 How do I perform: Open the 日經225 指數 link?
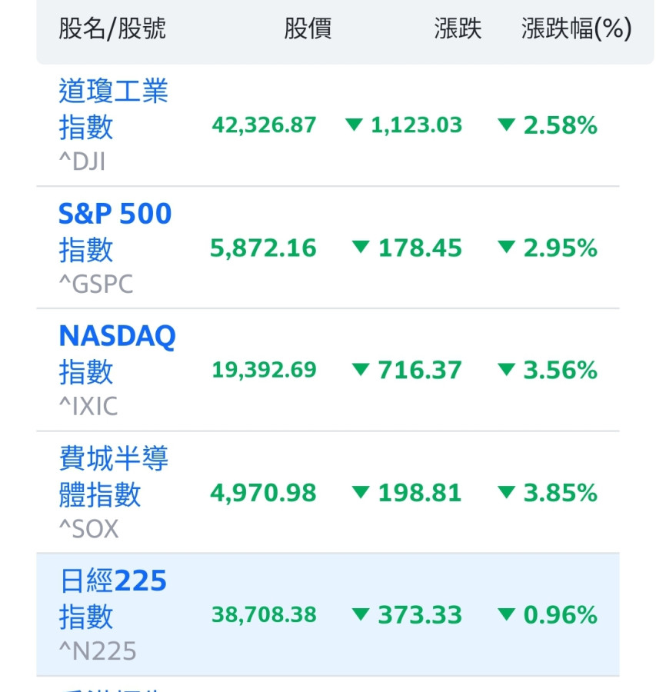112,598
